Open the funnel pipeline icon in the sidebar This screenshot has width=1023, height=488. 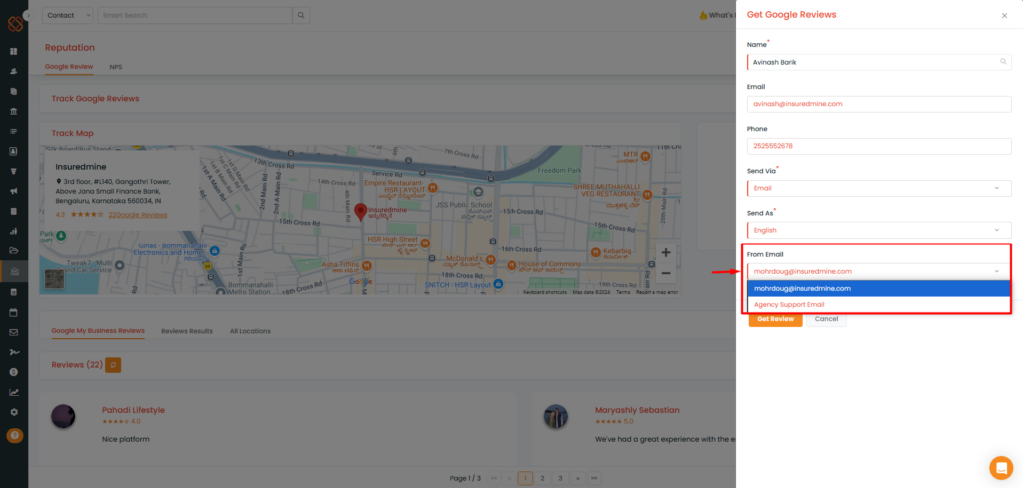(14, 172)
